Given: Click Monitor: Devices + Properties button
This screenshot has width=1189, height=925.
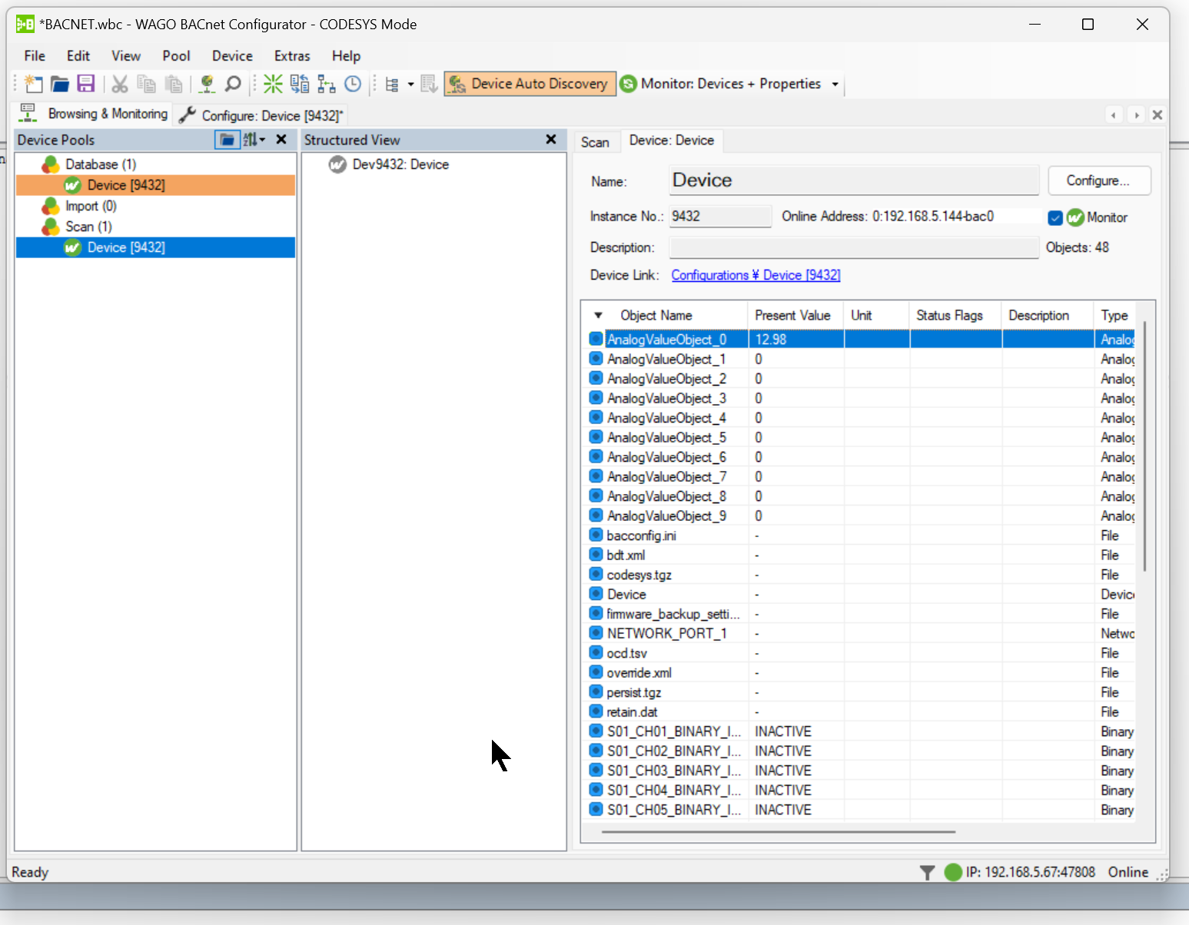Looking at the screenshot, I should (720, 84).
